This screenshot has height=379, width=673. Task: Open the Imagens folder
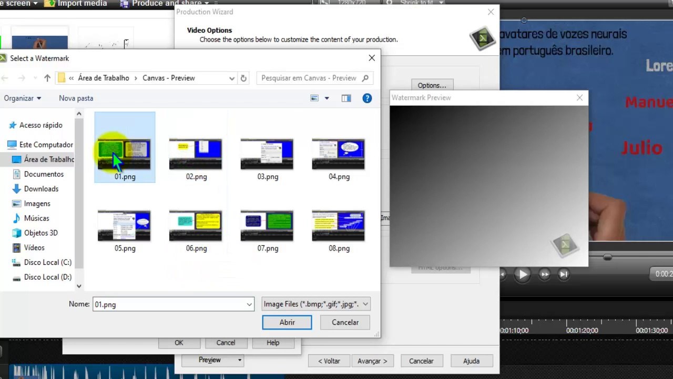click(x=32, y=204)
